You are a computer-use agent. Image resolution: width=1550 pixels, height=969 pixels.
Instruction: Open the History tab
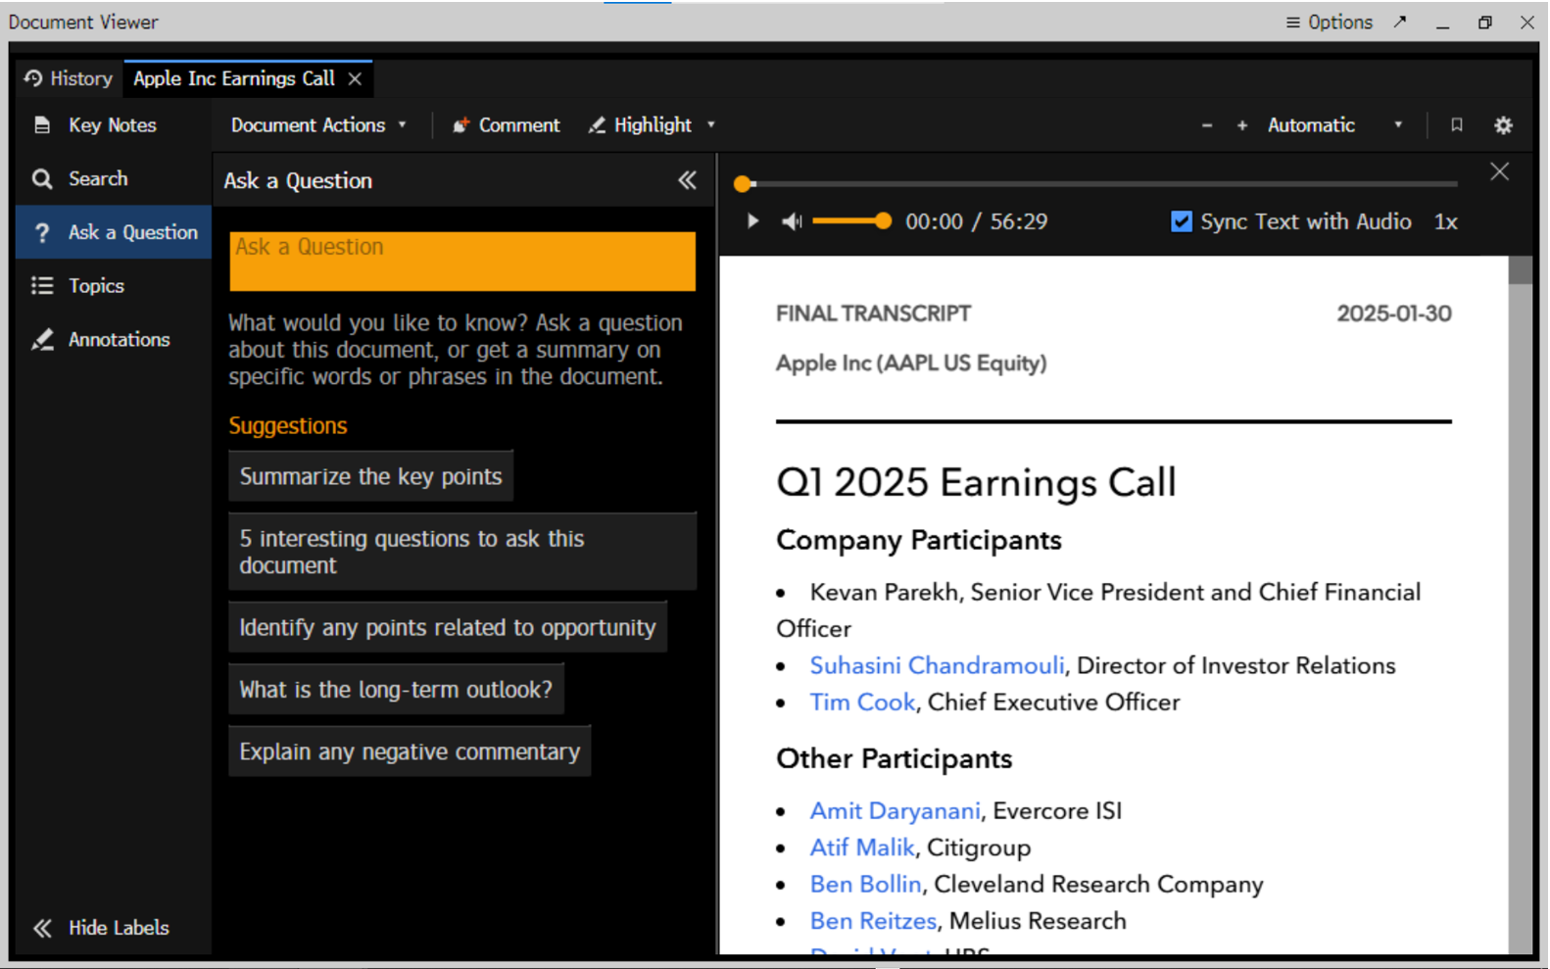coord(68,78)
